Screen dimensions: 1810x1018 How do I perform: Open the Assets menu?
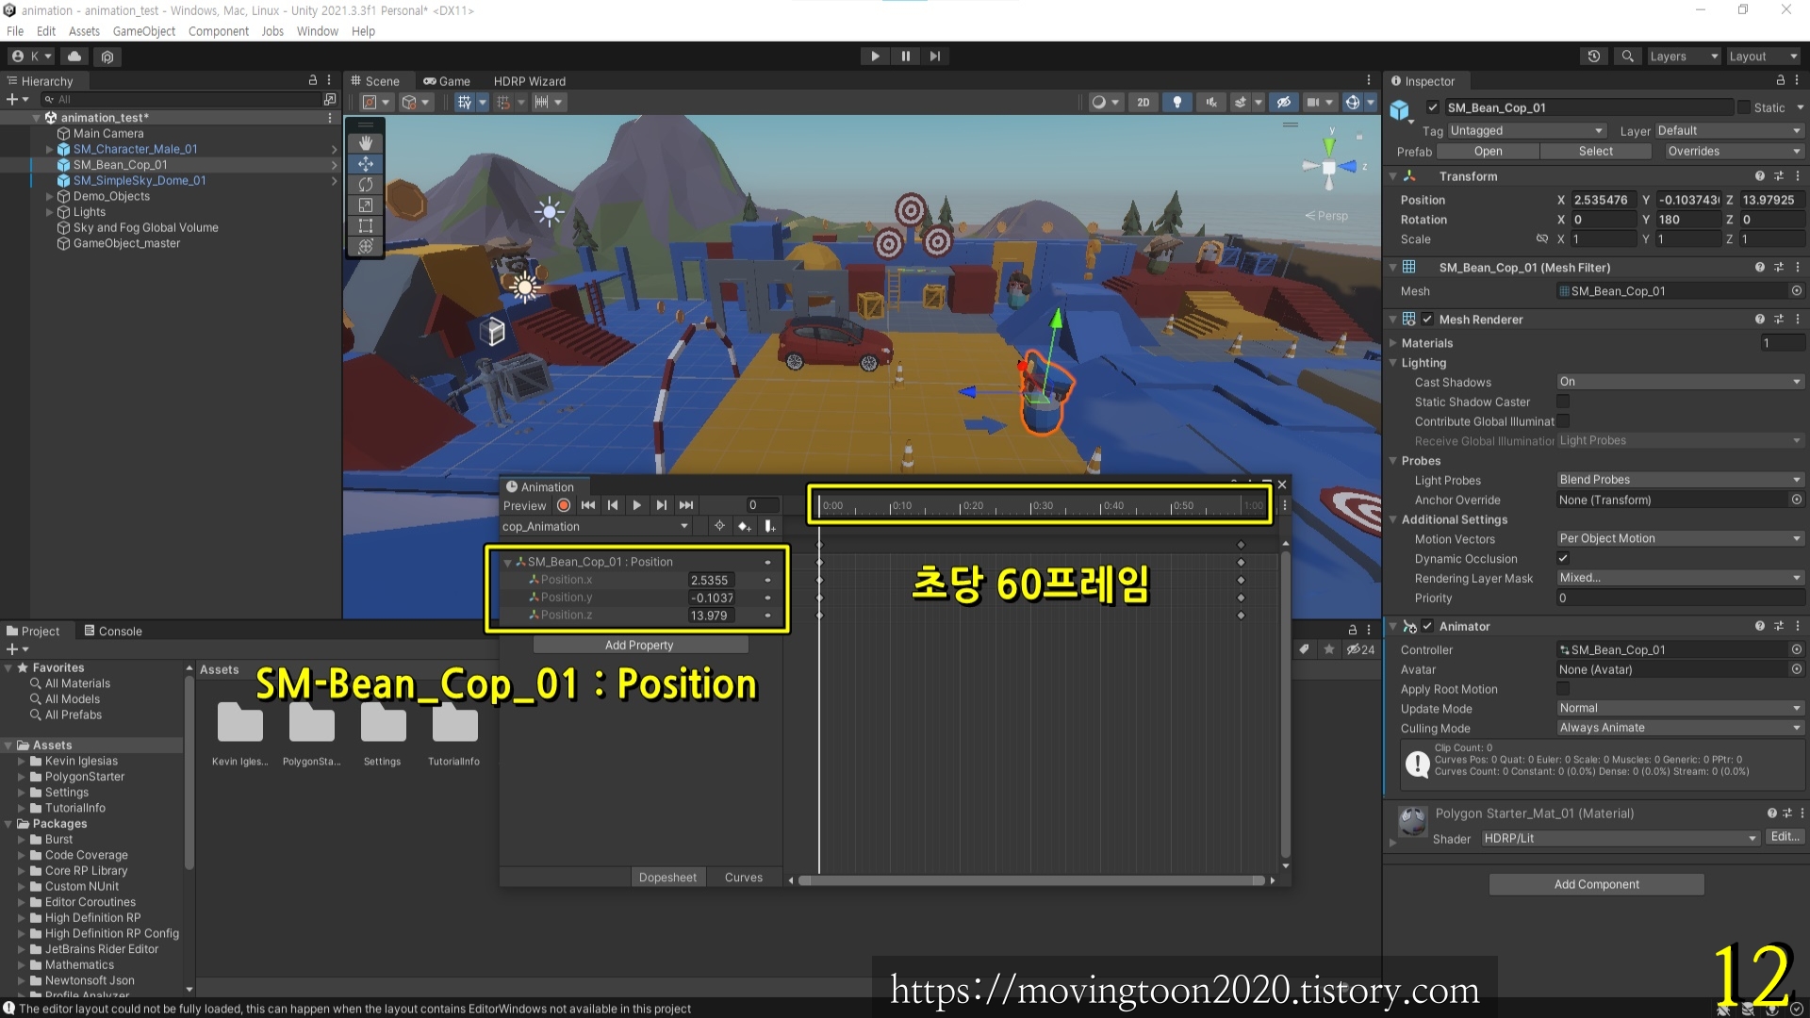click(x=84, y=31)
